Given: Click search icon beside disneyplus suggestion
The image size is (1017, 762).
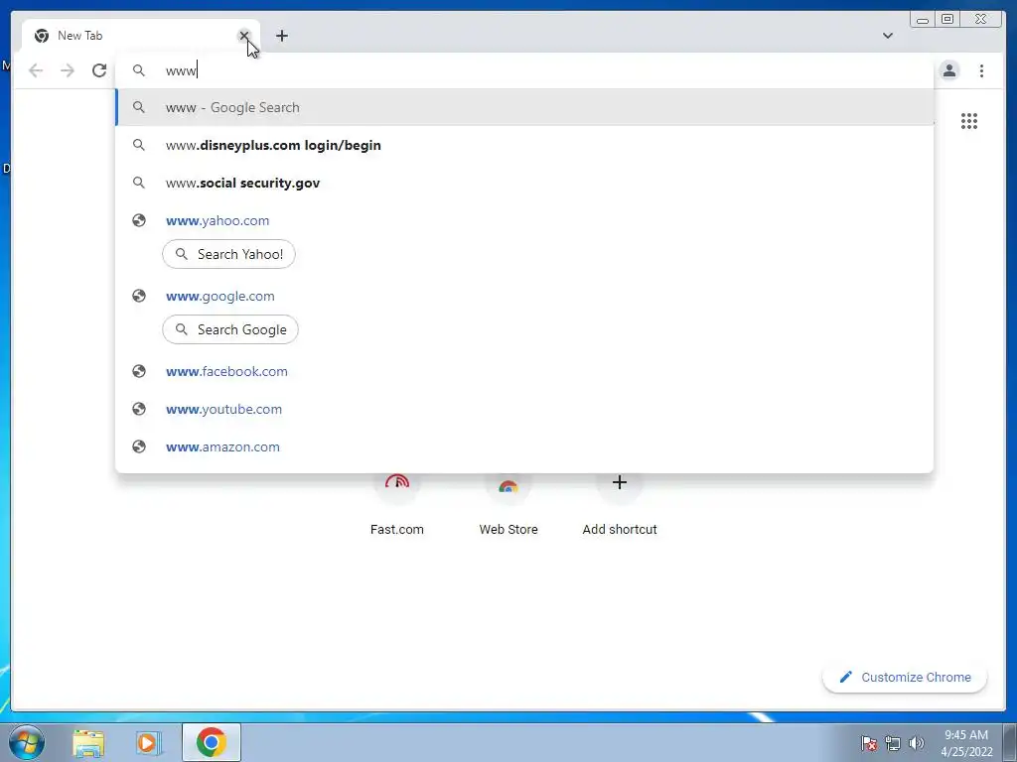Looking at the screenshot, I should (139, 145).
